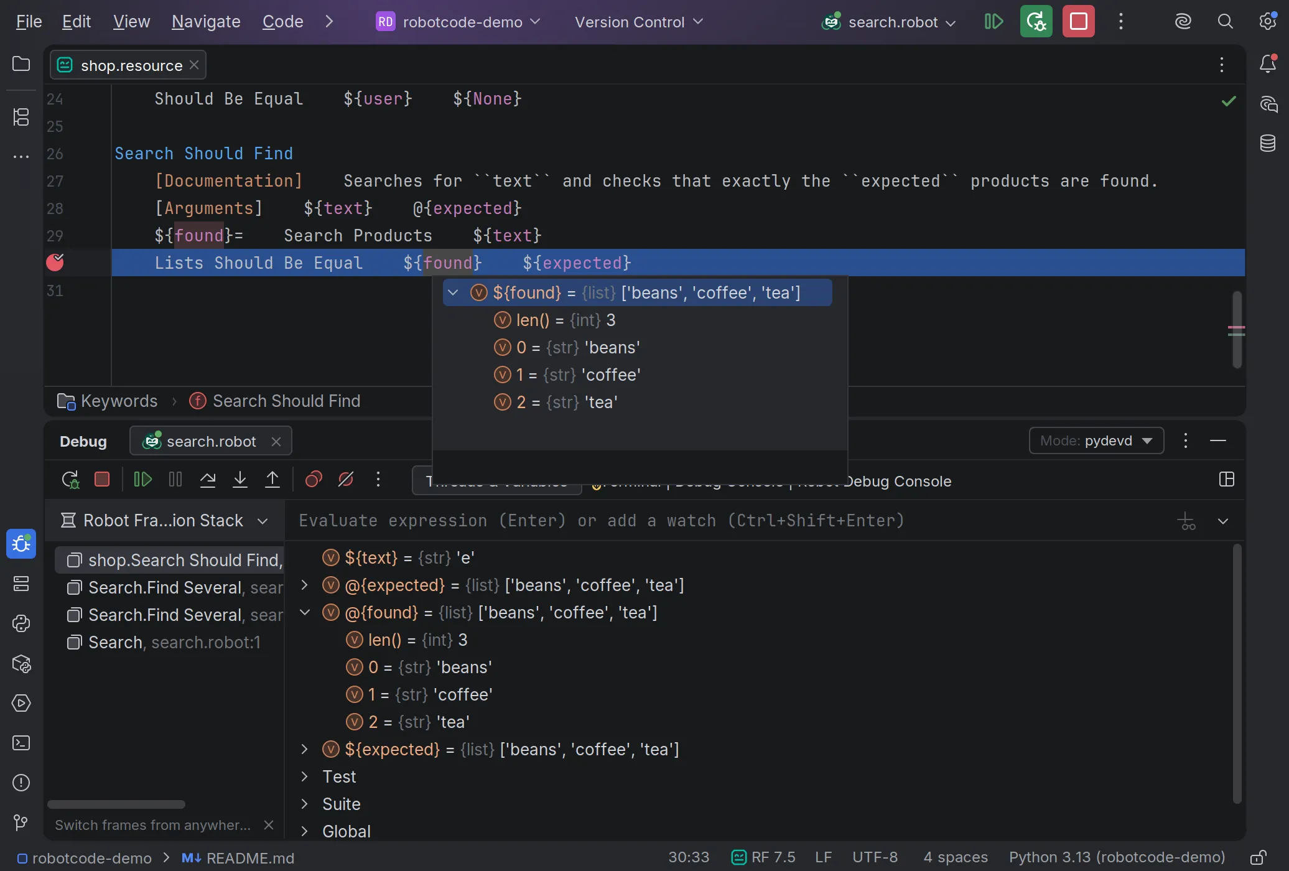The image size is (1289, 871).
Task: Open Git tool window in the sidebar
Action: [x=21, y=822]
